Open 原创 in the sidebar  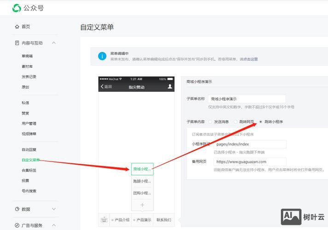coord(25,87)
